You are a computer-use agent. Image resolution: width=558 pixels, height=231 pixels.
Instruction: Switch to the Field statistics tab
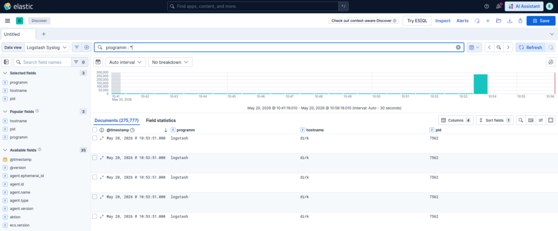[161, 120]
